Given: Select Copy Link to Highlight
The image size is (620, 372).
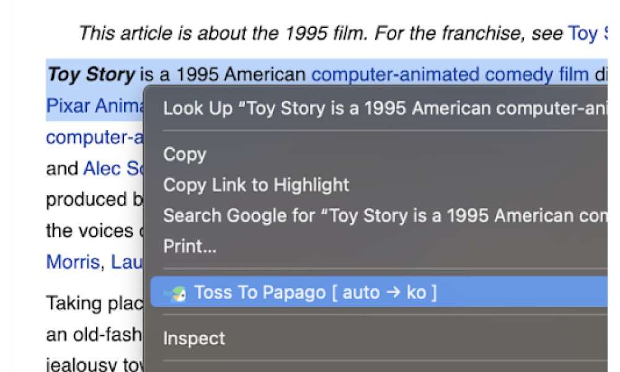Looking at the screenshot, I should tap(256, 185).
